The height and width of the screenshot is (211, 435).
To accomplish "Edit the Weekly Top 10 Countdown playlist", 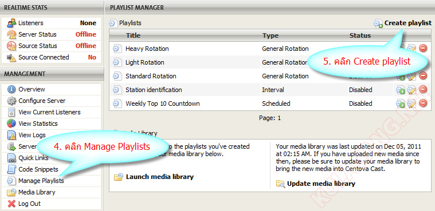I will pyautogui.click(x=412, y=103).
